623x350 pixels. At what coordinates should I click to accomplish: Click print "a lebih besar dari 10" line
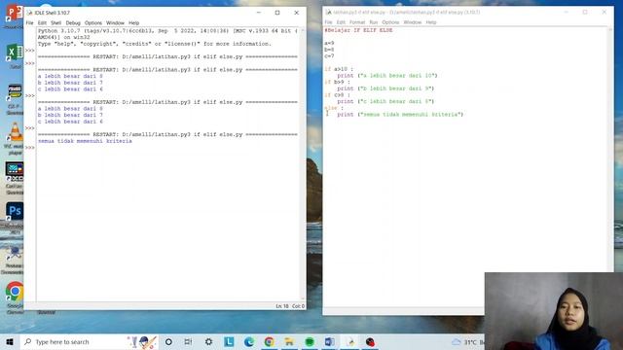coord(387,76)
